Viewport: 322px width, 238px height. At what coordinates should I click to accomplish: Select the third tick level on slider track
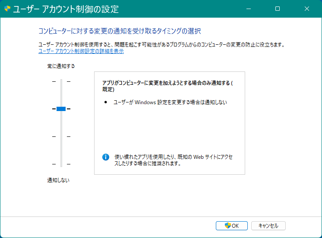click(x=61, y=136)
